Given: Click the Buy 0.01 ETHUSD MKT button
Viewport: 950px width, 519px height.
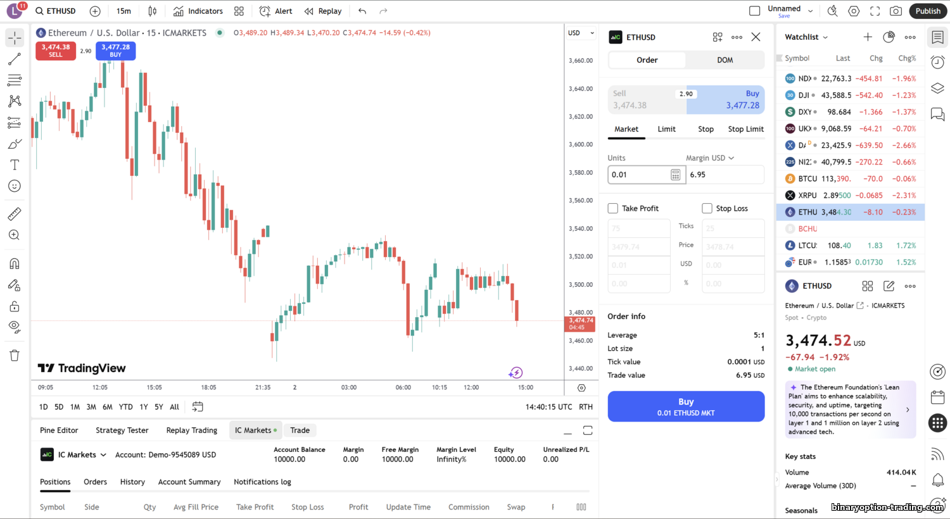Looking at the screenshot, I should 686,406.
